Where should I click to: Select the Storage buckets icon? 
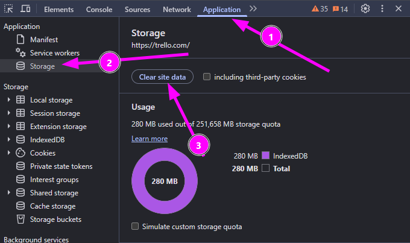coord(20,219)
